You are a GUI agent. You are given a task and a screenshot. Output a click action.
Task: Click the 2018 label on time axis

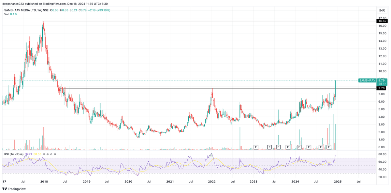44,181
